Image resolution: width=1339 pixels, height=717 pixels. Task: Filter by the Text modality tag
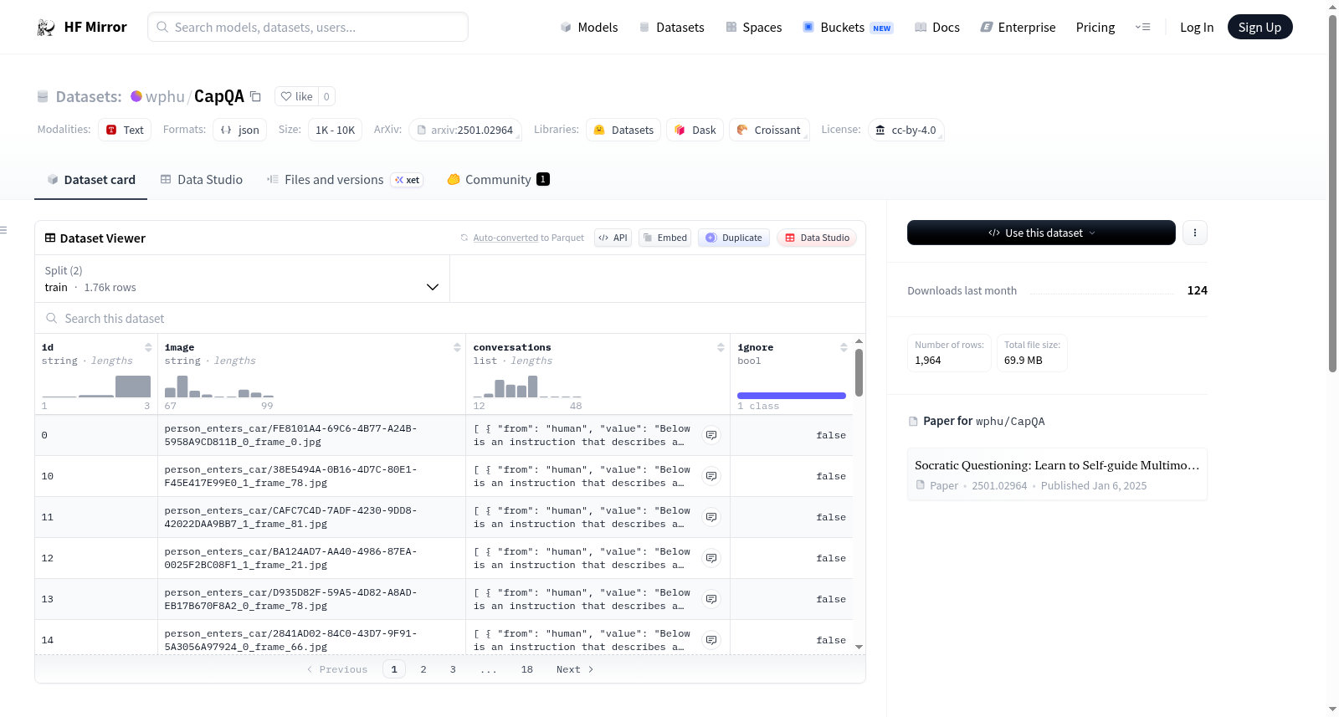point(125,131)
